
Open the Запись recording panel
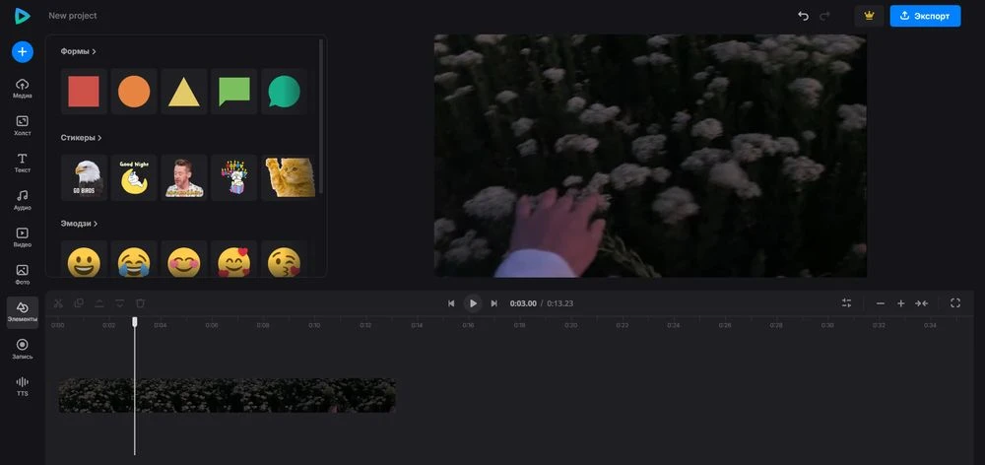coord(22,349)
